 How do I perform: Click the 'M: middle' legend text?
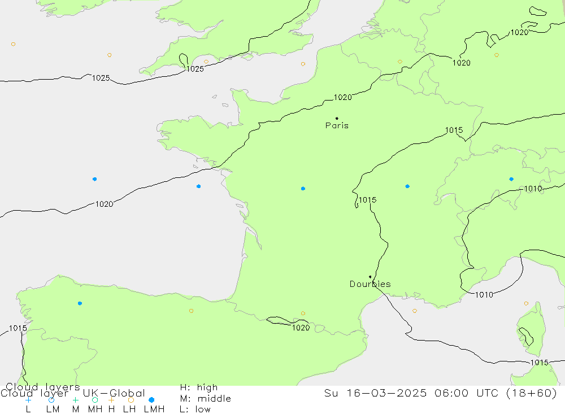point(206,399)
